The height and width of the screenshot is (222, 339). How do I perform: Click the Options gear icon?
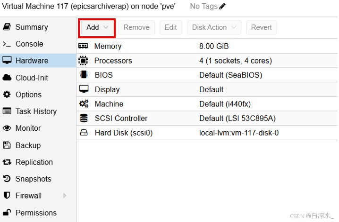click(7, 95)
